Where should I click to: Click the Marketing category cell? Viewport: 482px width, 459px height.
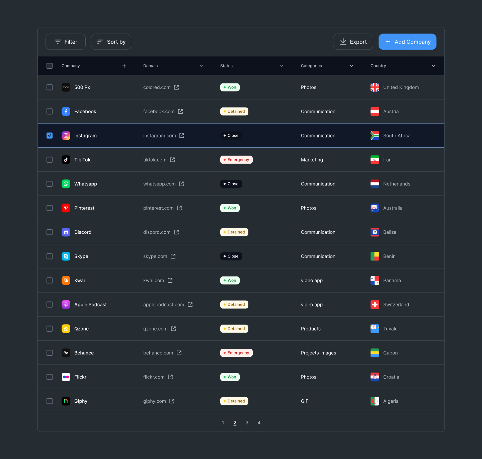click(x=312, y=160)
